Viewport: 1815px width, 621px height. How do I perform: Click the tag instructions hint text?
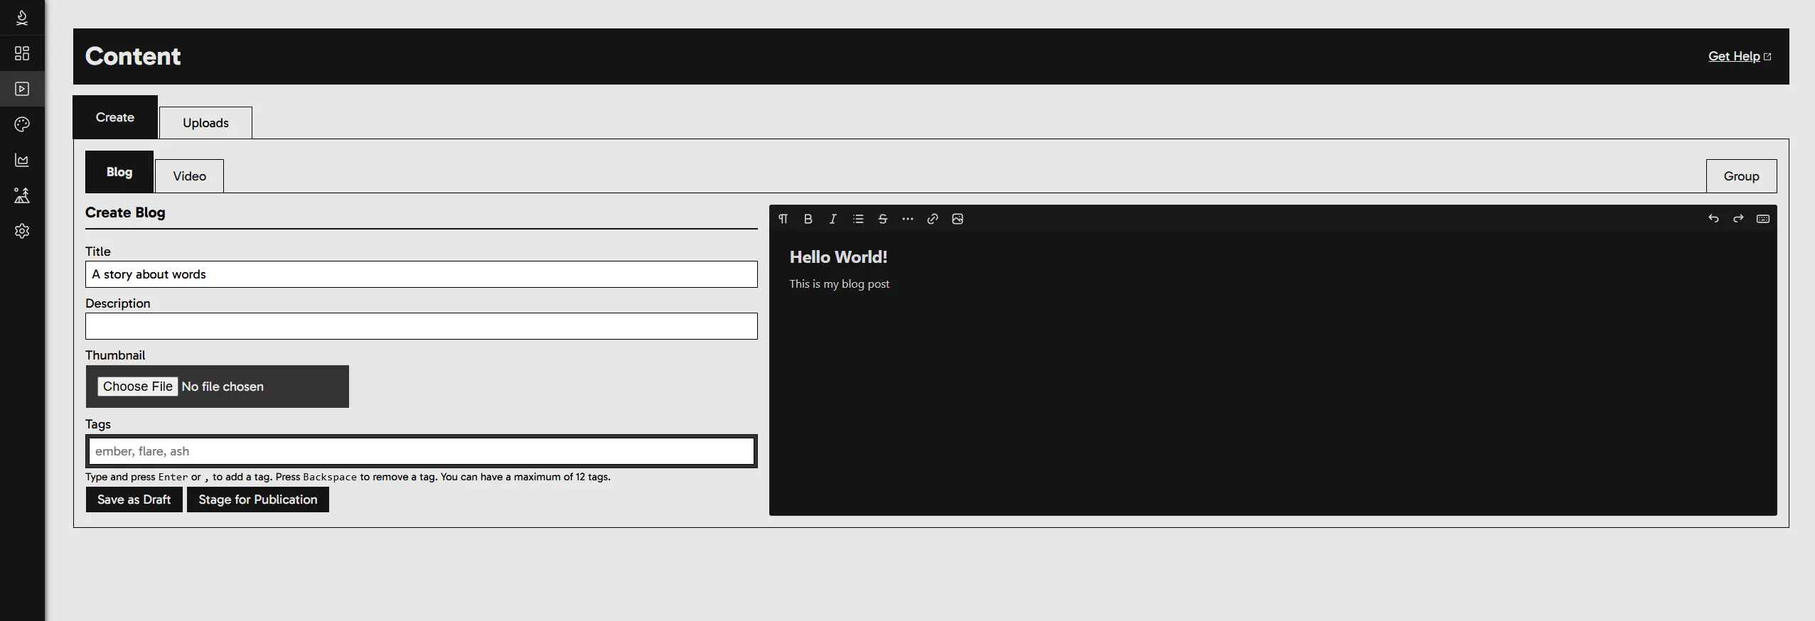coord(348,477)
